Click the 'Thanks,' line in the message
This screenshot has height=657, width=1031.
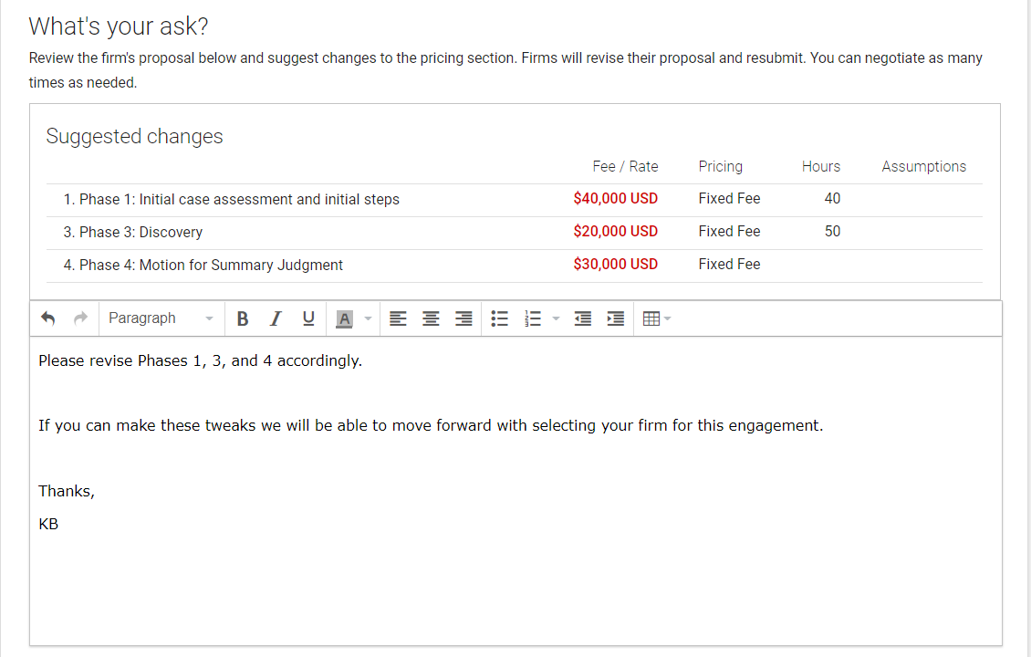pyautogui.click(x=67, y=491)
